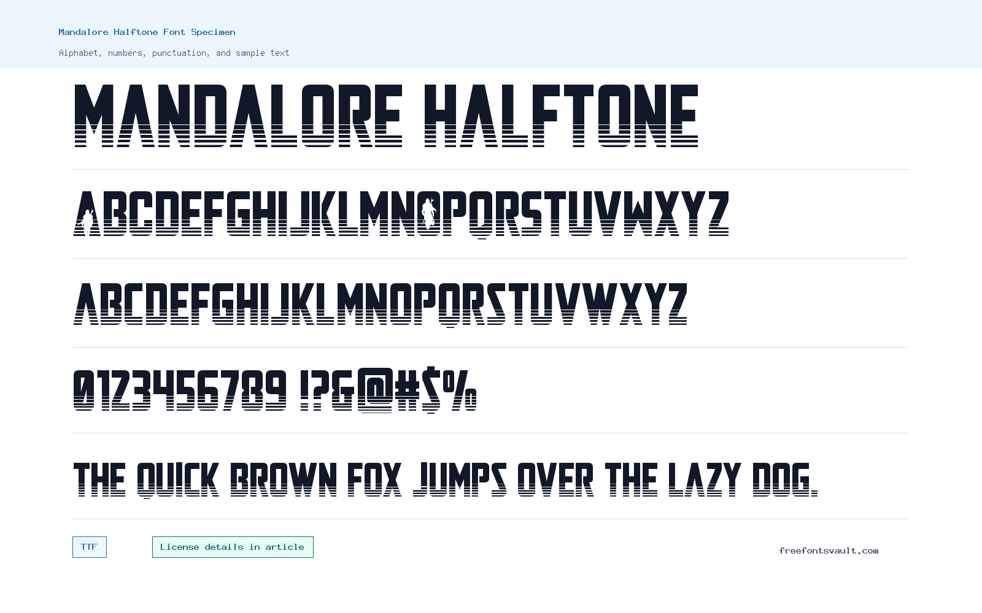Click the 'Mandalore Halftone Font Specimen' title
The width and height of the screenshot is (982, 613).
pos(147,32)
